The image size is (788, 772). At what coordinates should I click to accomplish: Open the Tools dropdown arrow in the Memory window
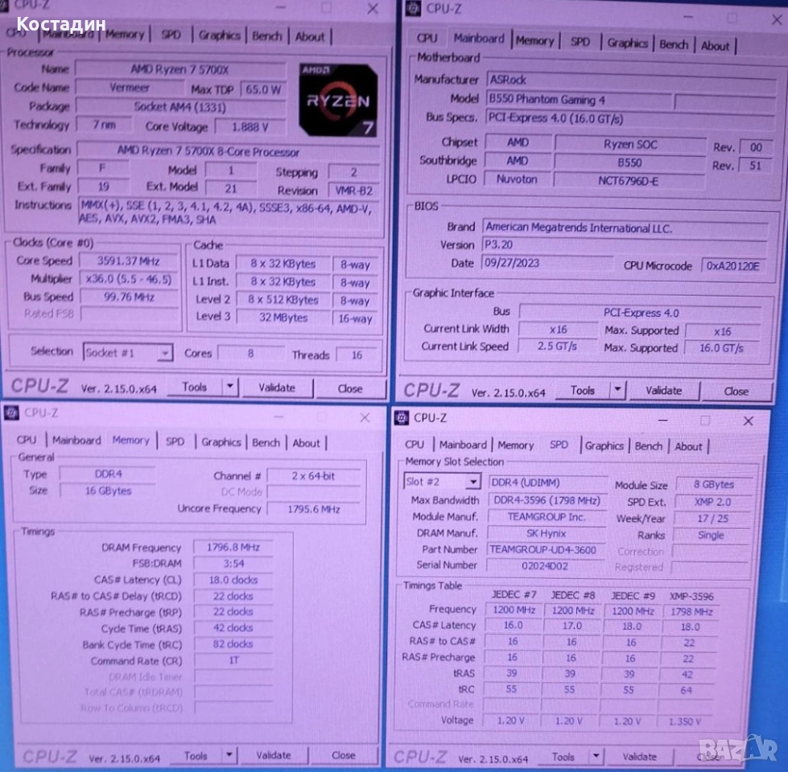229,754
